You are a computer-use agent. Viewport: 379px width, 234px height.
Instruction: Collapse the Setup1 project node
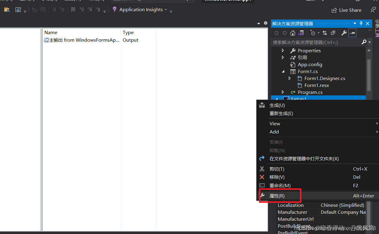(x=276, y=99)
